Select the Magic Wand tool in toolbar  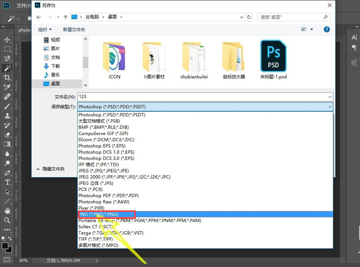pos(7,68)
